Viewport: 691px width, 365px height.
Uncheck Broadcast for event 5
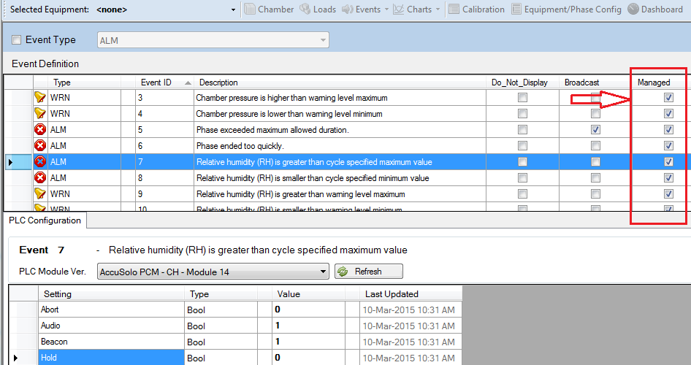[595, 130]
